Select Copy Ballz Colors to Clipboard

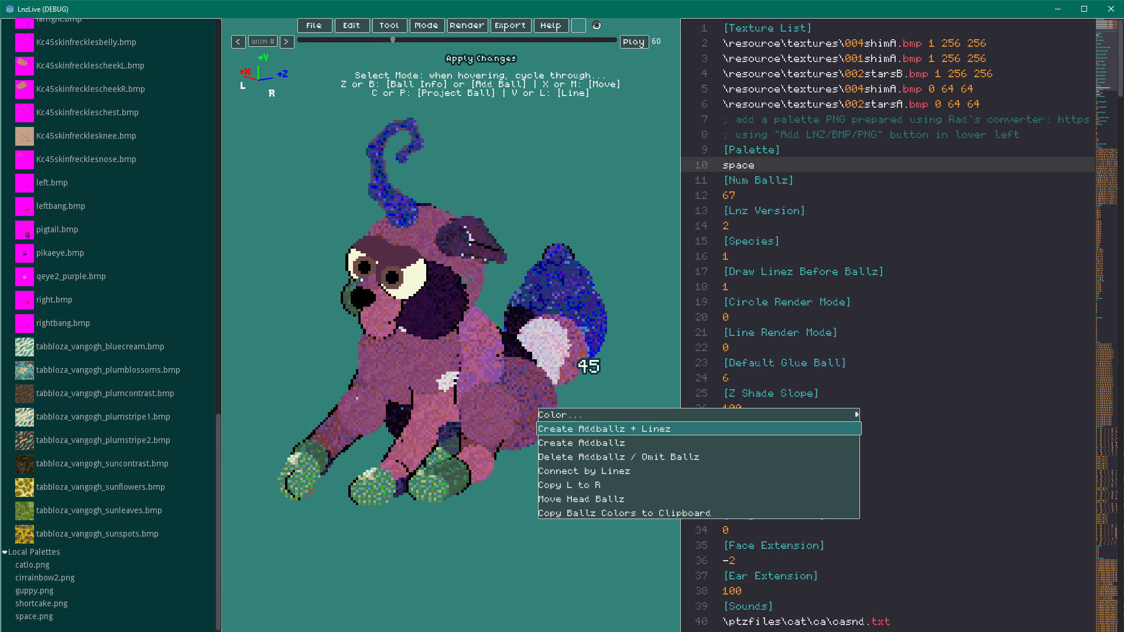point(624,513)
